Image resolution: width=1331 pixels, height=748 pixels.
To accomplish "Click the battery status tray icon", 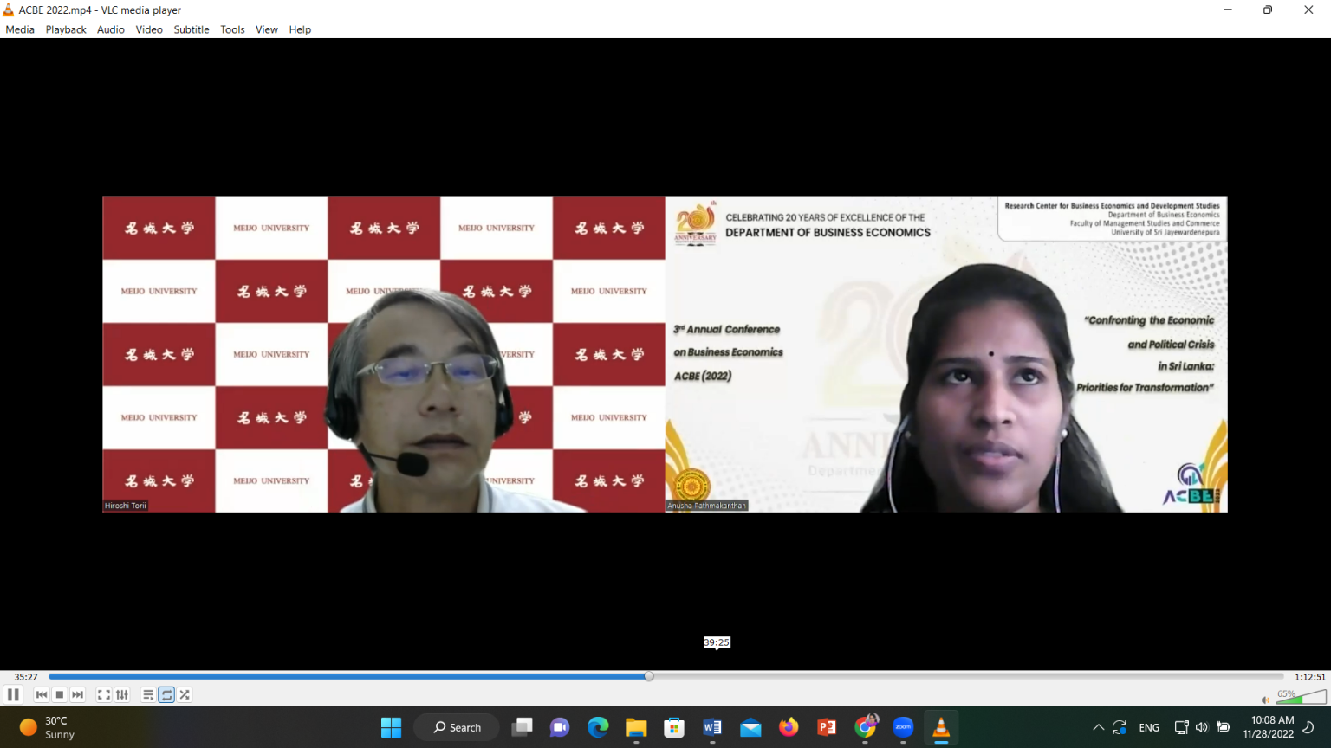I will coord(1224,727).
